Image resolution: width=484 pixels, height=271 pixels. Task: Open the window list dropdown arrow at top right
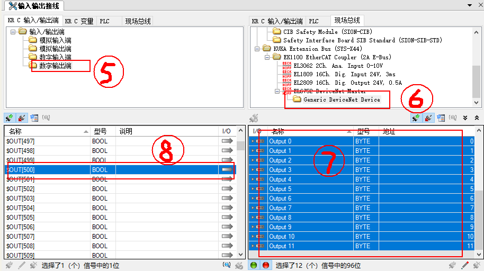[x=470, y=5]
